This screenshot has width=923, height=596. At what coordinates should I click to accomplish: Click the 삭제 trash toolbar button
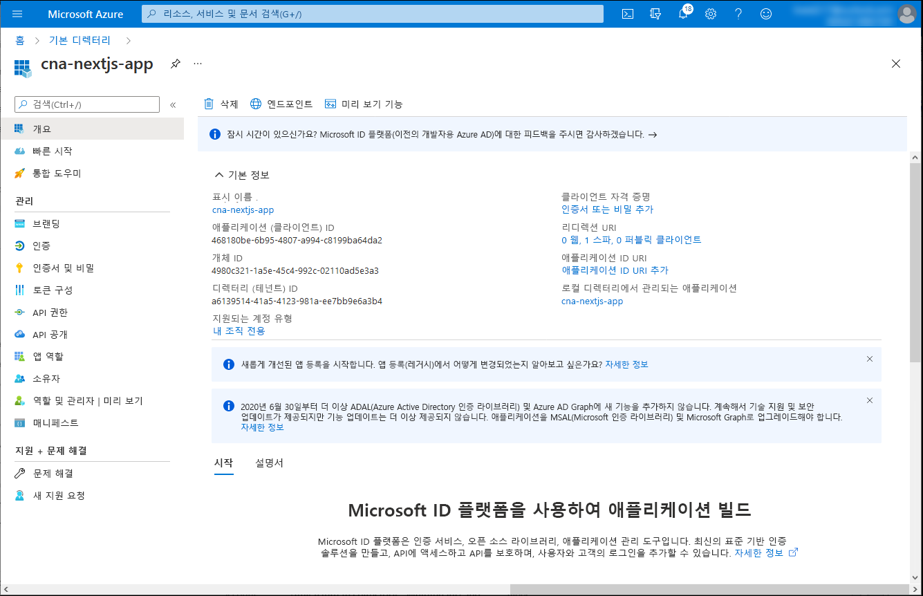[x=221, y=104]
